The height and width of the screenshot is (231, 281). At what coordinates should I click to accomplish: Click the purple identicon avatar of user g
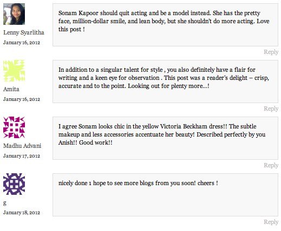pyautogui.click(x=14, y=184)
